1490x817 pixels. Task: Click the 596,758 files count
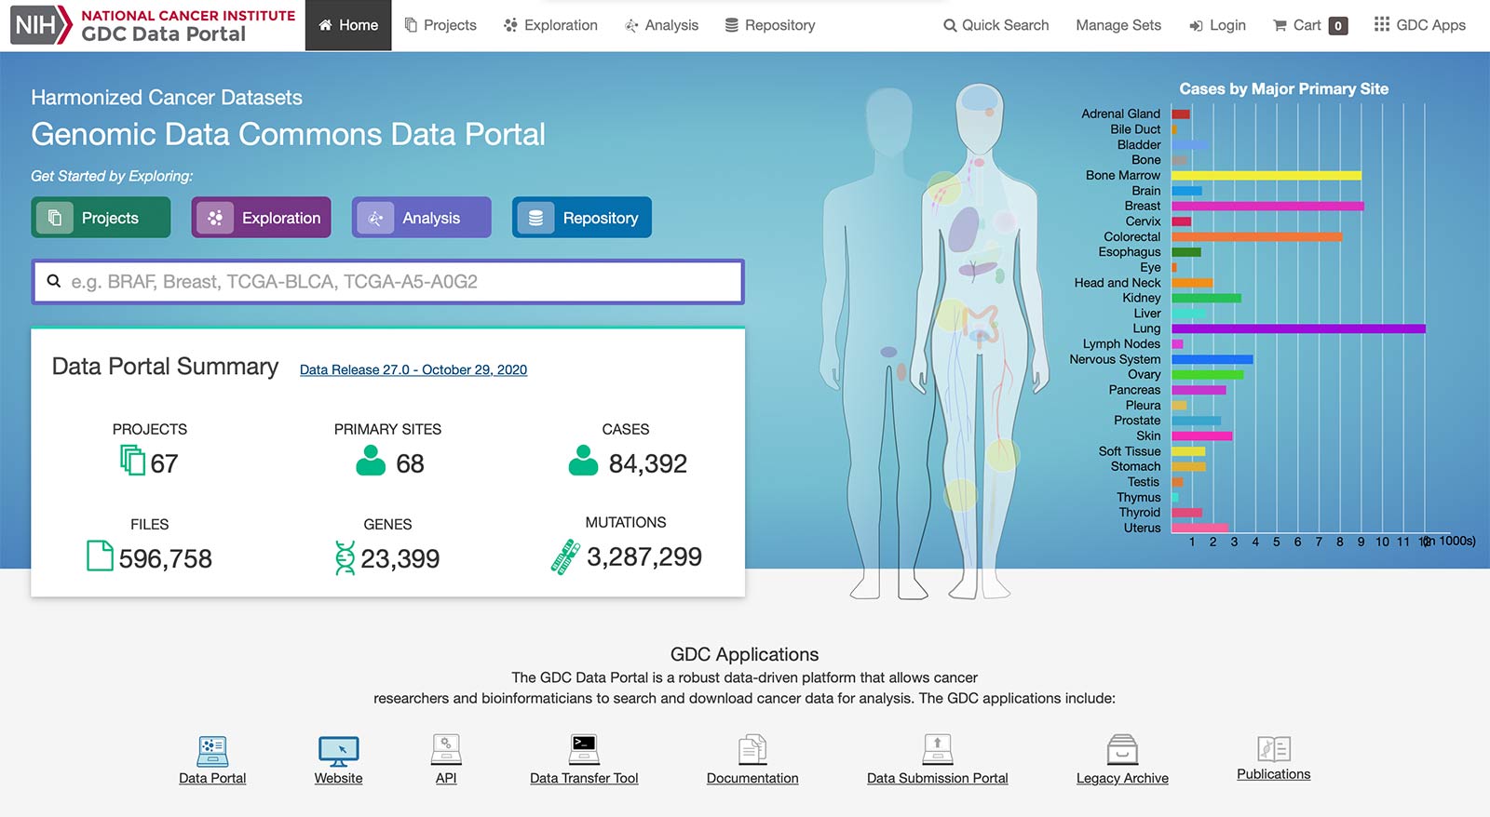point(166,558)
